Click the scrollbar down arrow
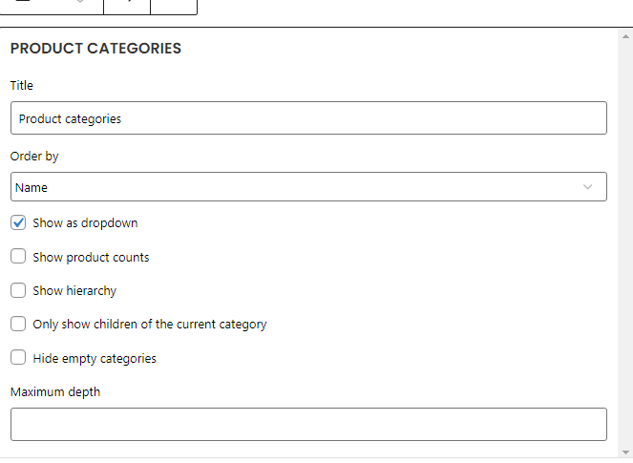 coord(625,452)
